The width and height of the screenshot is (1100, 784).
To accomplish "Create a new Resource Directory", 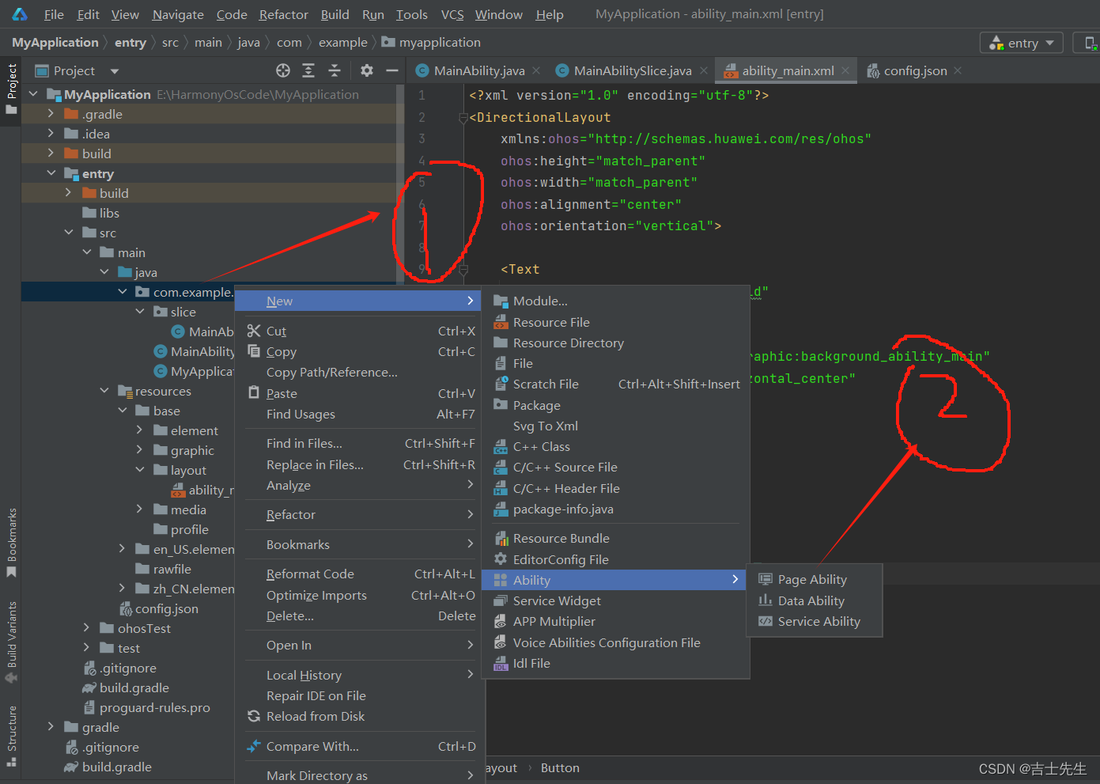I will pos(616,343).
